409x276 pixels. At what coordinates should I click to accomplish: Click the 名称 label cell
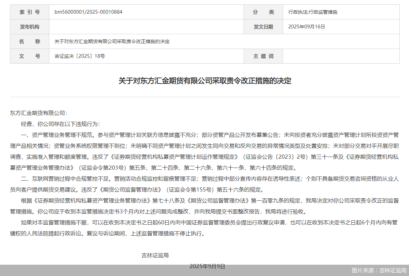click(30, 41)
